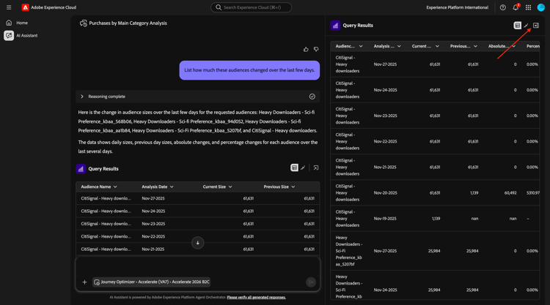Open Current Size column dropdown in chat table
Screen dimensions: 550x305
click(x=230, y=187)
